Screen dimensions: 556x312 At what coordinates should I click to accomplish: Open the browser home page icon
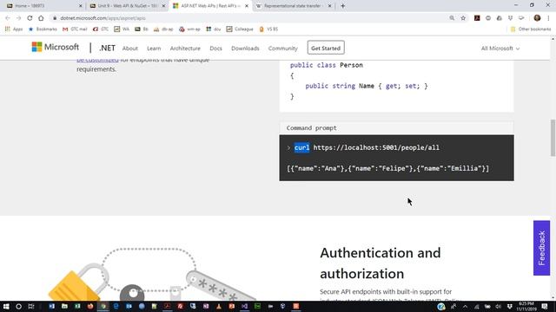pos(41,18)
